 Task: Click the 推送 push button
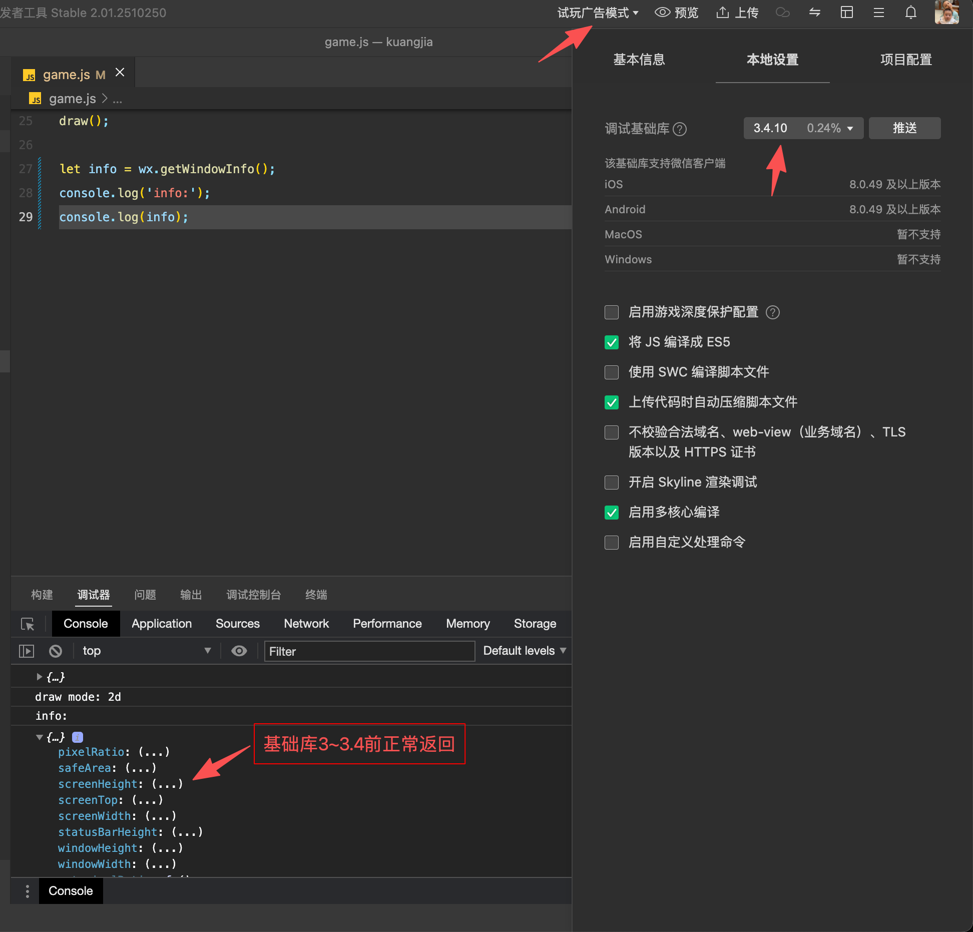pyautogui.click(x=904, y=128)
